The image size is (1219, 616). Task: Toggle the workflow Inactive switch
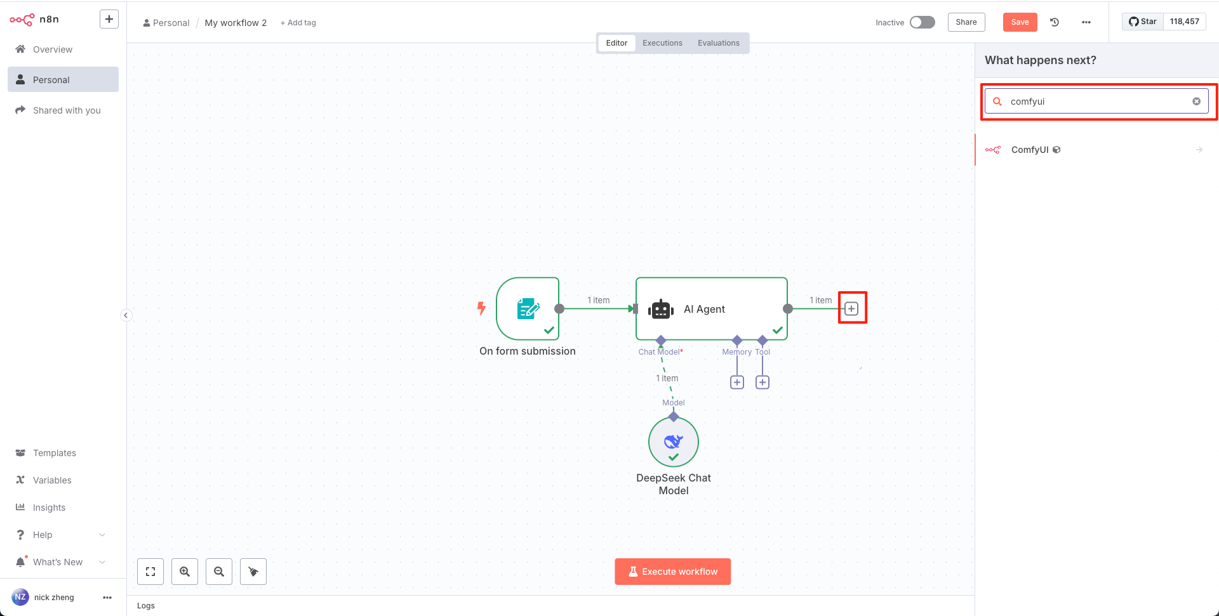[923, 22]
